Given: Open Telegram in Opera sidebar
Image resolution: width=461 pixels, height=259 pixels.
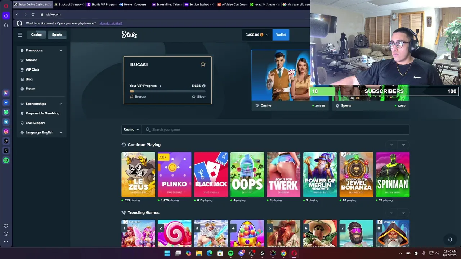Looking at the screenshot, I should [6, 122].
